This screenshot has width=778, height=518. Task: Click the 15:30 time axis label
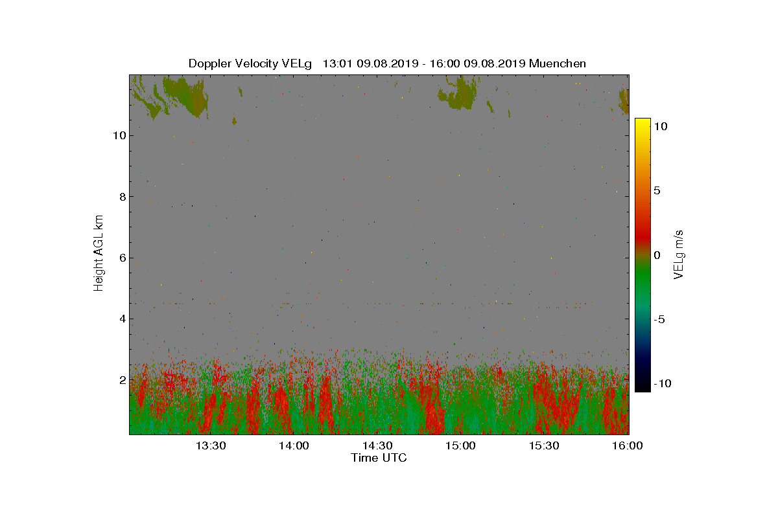[x=545, y=445]
